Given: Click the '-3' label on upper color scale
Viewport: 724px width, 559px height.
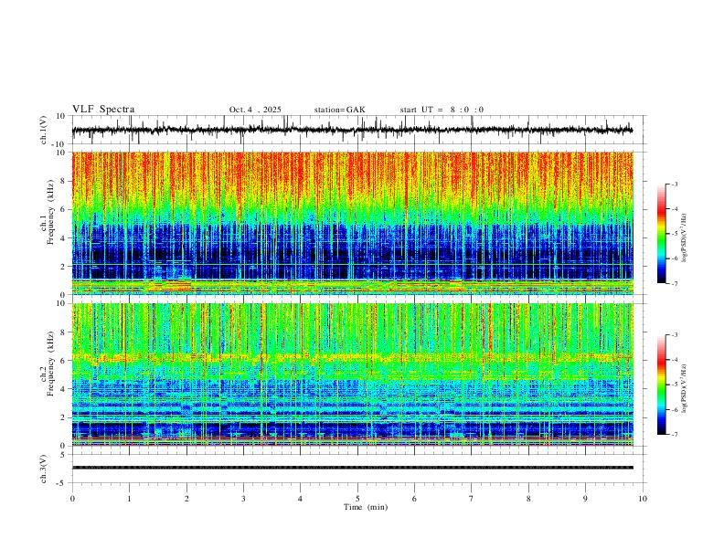Looking at the screenshot, I should pos(674,184).
